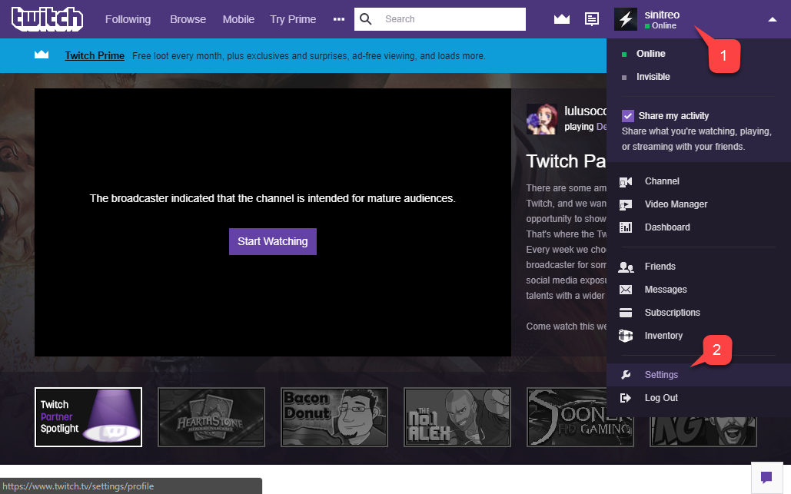Select Messages from the user menu
Screen dimensions: 791x494
click(x=666, y=290)
